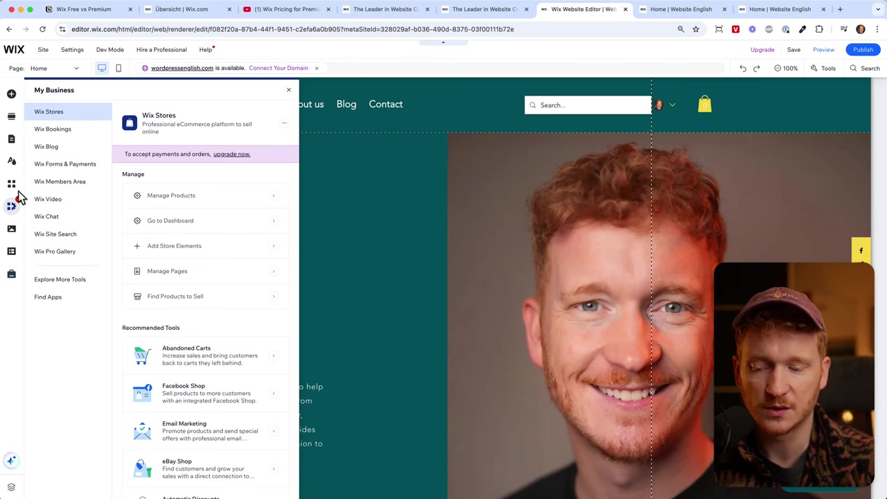The width and height of the screenshot is (887, 499).
Task: Click the yellow shopping bag cart icon
Action: point(705,104)
